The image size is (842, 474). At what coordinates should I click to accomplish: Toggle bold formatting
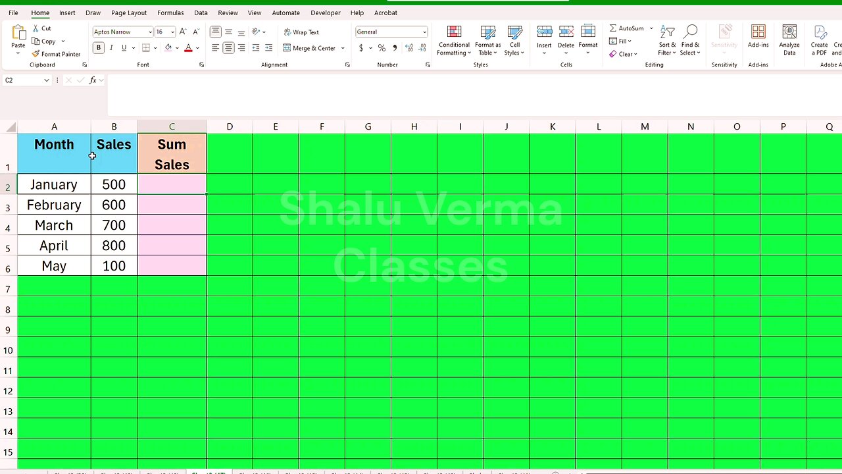click(99, 47)
